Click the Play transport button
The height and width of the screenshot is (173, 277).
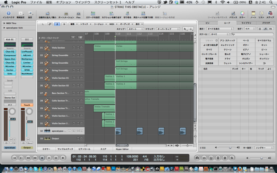(x=49, y=158)
